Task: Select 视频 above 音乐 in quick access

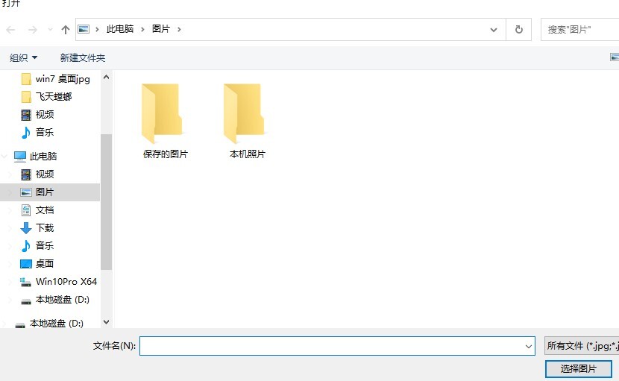Action: click(45, 115)
